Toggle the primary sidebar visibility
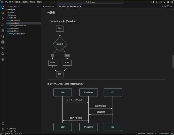This screenshot has height=135, width=174. point(154,2)
